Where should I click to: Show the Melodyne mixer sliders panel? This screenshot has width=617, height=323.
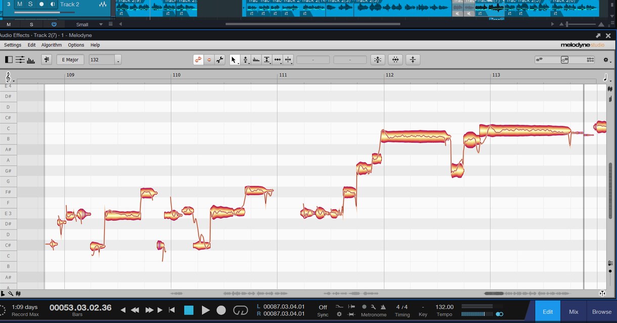[20, 60]
